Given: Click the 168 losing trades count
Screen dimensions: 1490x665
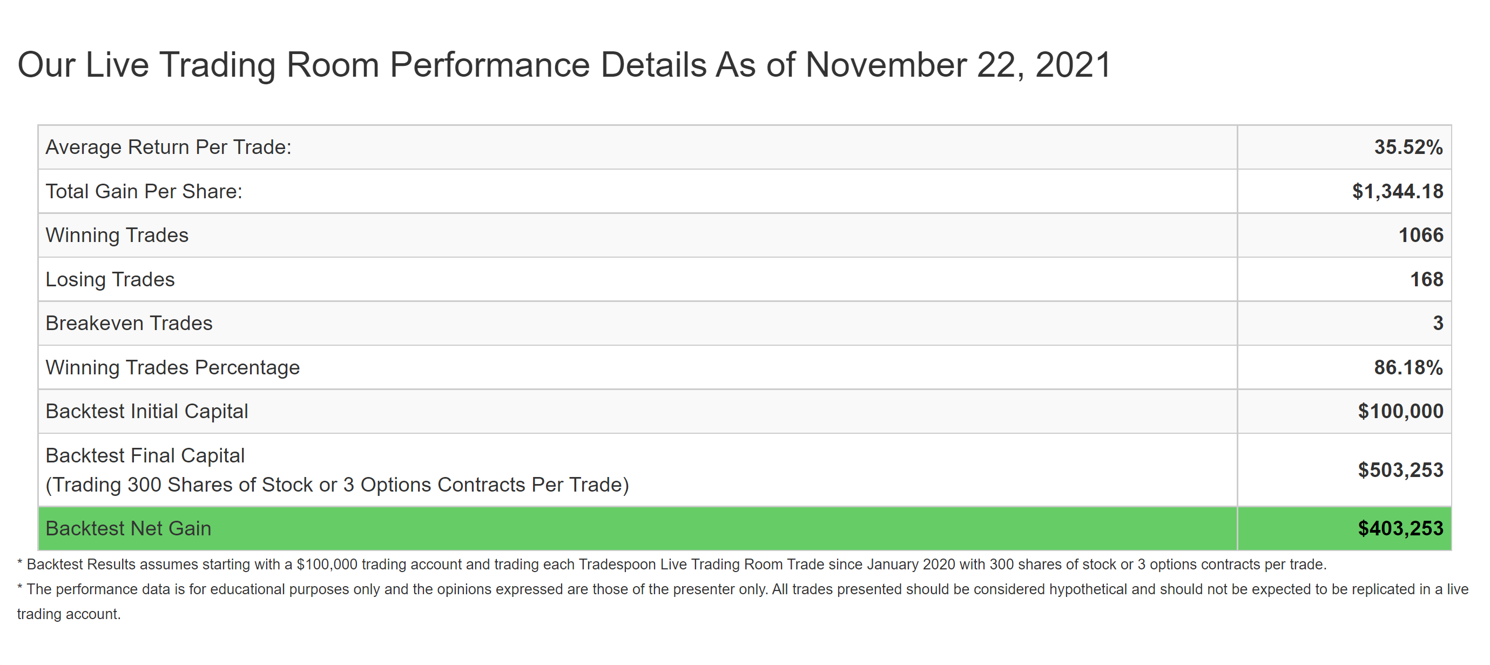Looking at the screenshot, I should coord(1426,279).
